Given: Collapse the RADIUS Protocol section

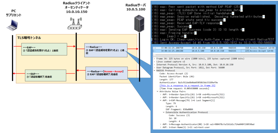Looking at the screenshot, I should pos(154,72).
